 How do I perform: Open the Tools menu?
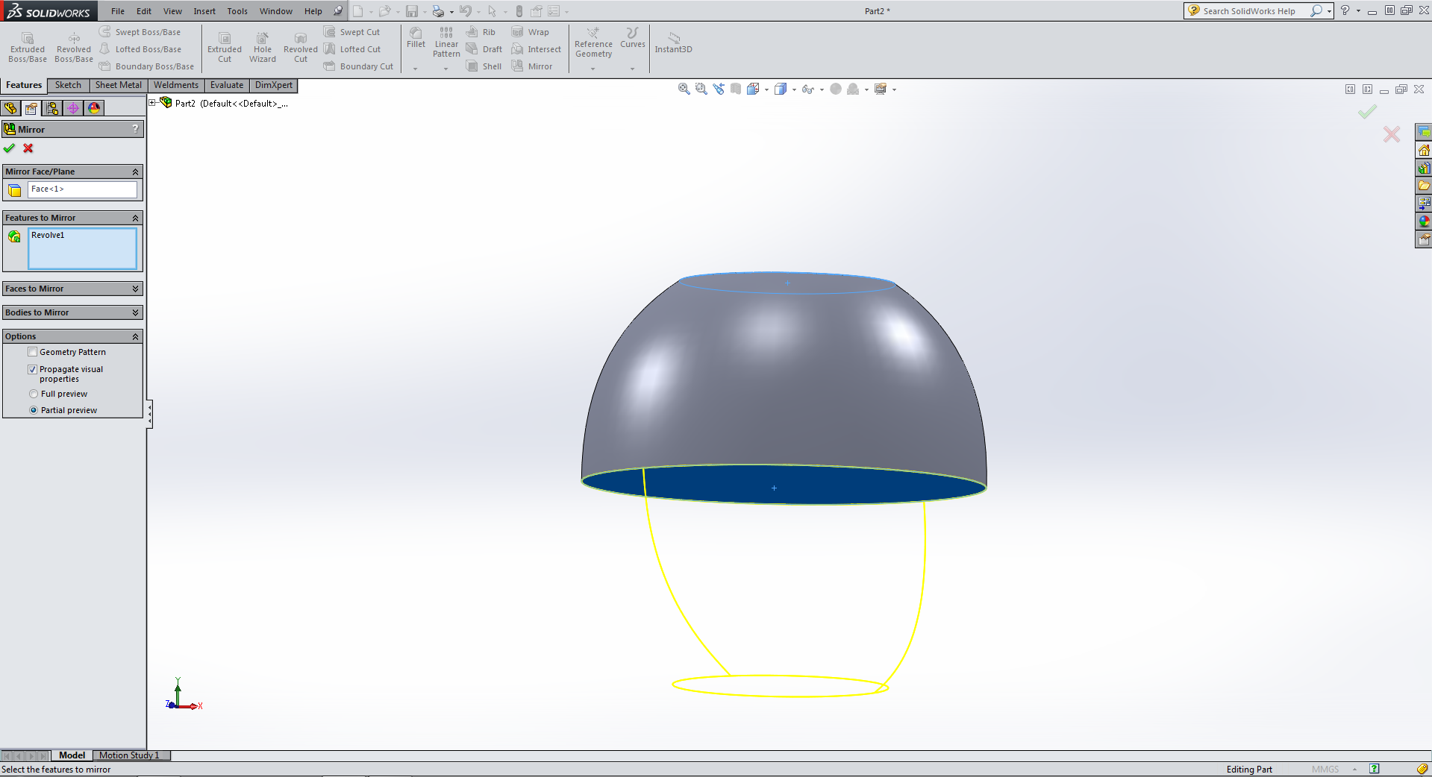(x=237, y=11)
